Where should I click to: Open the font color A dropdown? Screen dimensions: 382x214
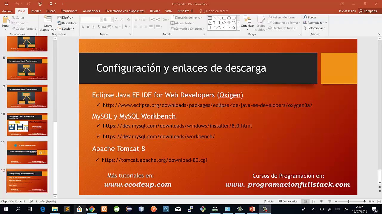tap(130, 27)
